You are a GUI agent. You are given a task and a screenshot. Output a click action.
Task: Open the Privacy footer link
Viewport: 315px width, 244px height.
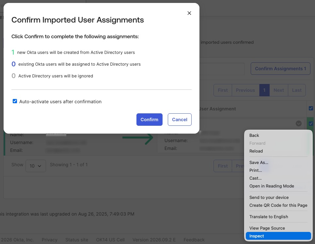(x=49, y=240)
